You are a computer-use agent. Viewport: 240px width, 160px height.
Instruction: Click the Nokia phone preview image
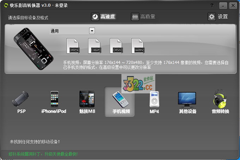point(34,49)
